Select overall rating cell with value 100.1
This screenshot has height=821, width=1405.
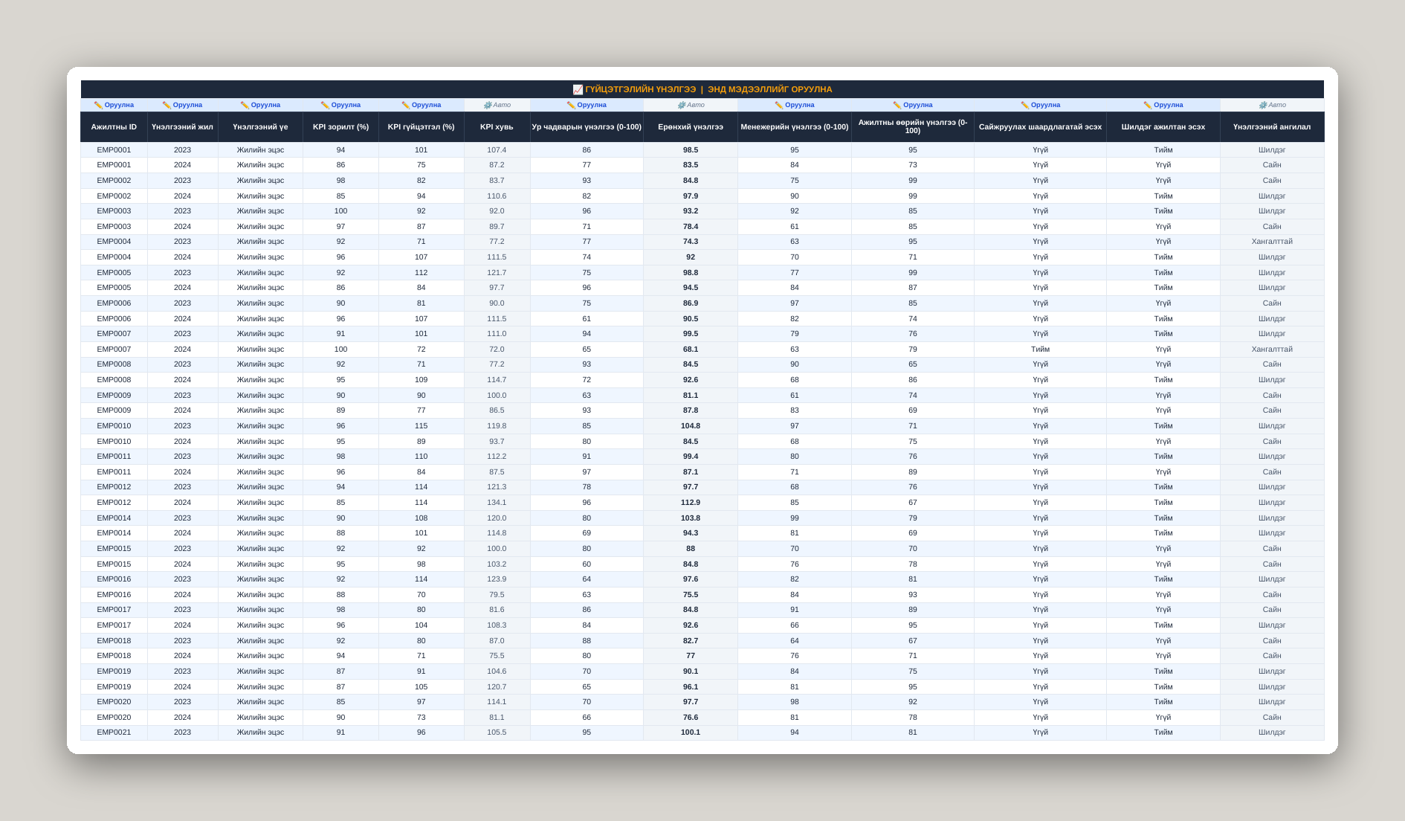691,733
